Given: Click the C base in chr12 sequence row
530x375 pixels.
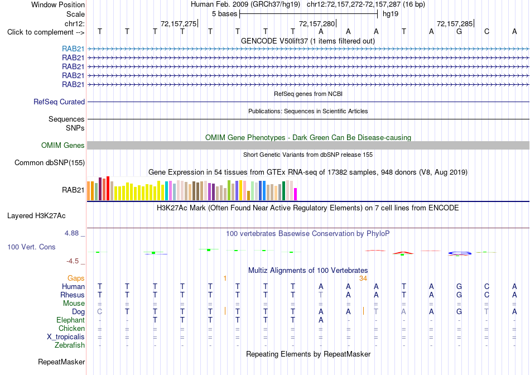Looking at the screenshot, I should (486, 31).
